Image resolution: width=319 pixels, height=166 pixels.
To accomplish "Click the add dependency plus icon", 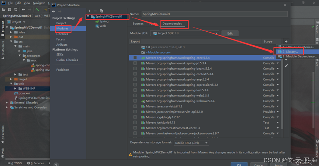I will (x=286, y=41).
